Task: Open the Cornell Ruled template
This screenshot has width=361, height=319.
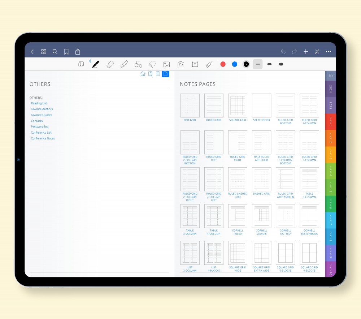Action: click(238, 216)
